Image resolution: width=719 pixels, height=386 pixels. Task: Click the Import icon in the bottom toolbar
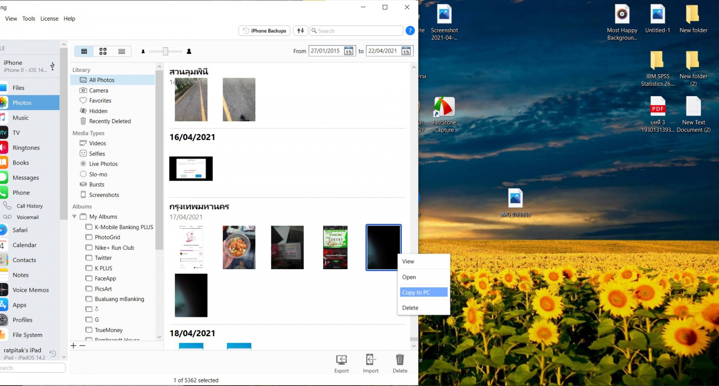click(x=371, y=364)
